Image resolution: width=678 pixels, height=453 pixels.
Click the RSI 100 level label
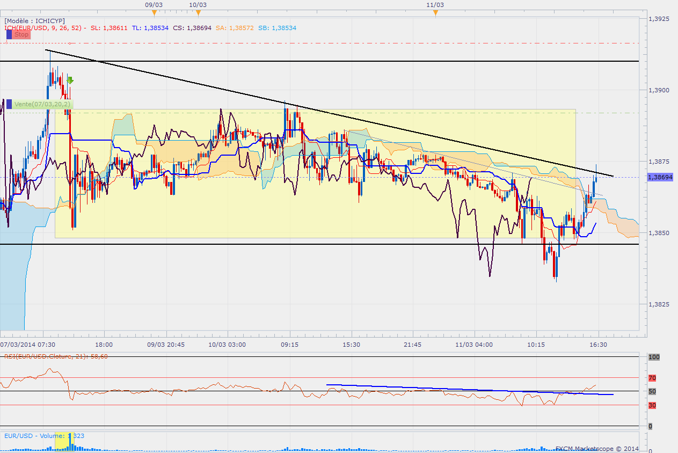[x=653, y=357]
